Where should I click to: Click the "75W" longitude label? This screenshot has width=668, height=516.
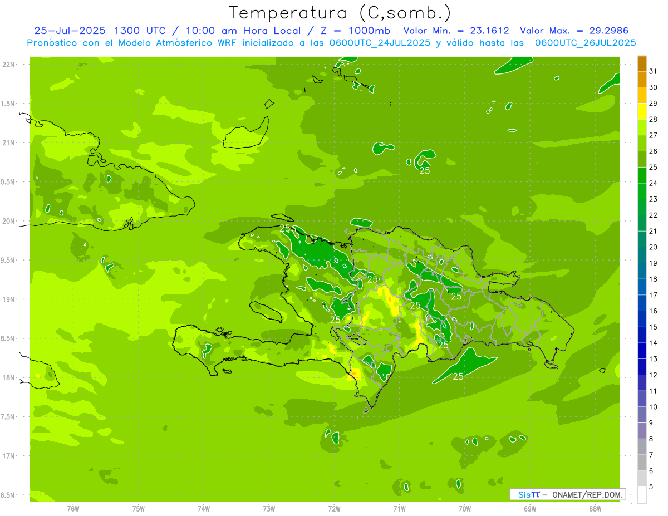139,508
